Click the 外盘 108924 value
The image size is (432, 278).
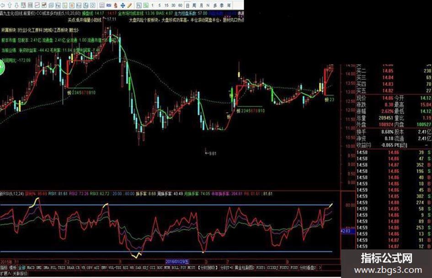click(x=385, y=125)
